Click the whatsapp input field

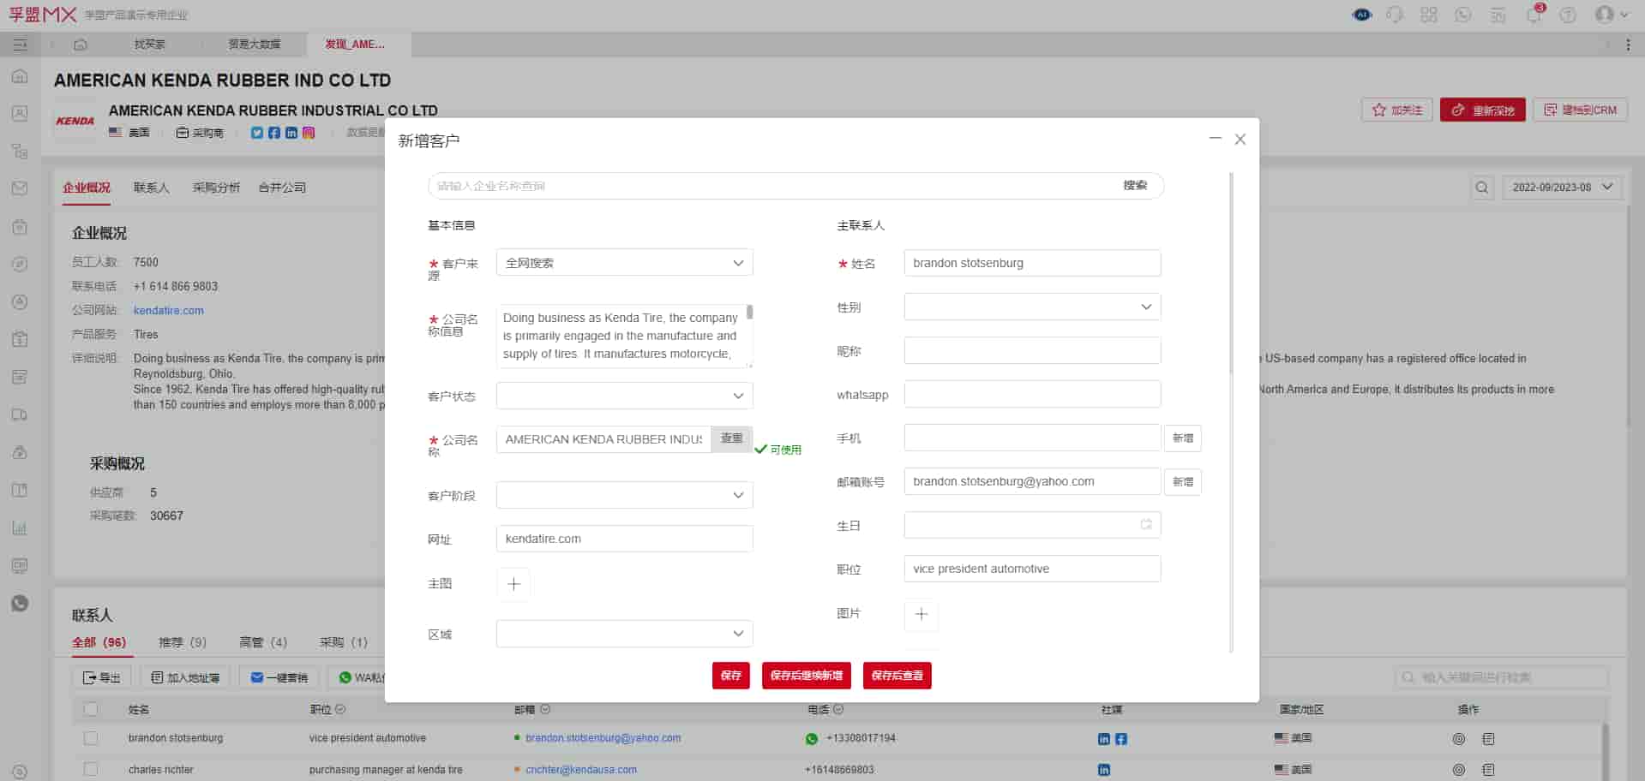click(1032, 395)
